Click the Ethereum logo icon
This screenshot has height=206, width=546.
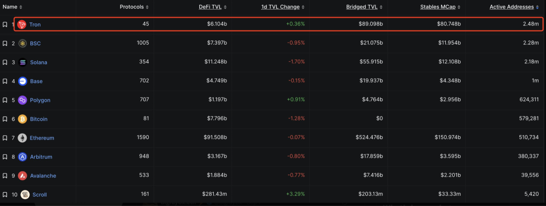(22, 138)
